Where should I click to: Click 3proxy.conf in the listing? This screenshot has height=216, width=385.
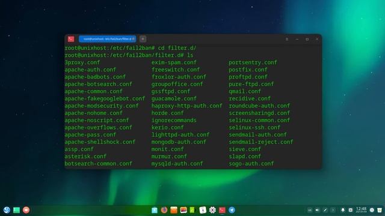tap(82, 62)
